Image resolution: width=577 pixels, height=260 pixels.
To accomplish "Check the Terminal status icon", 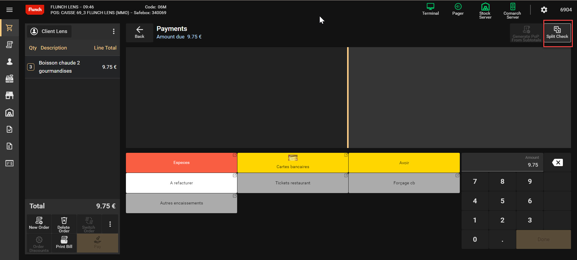I will pos(430,9).
